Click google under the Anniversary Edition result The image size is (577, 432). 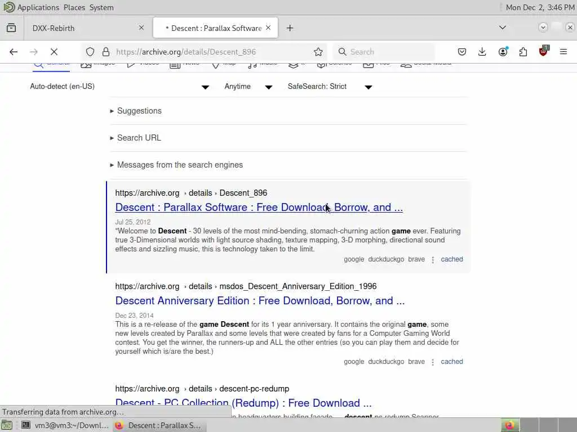coord(354,362)
